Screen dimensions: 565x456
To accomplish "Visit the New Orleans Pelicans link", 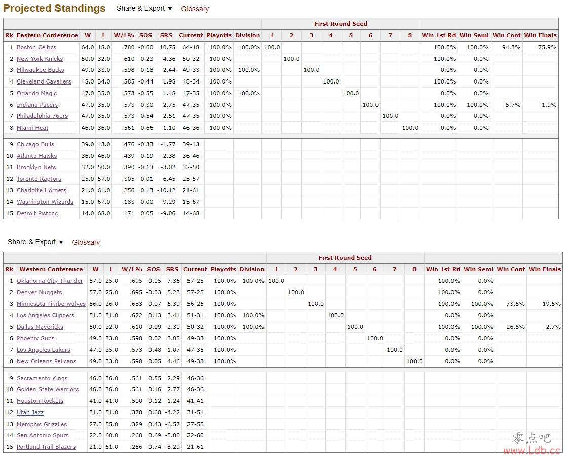I will [x=47, y=361].
